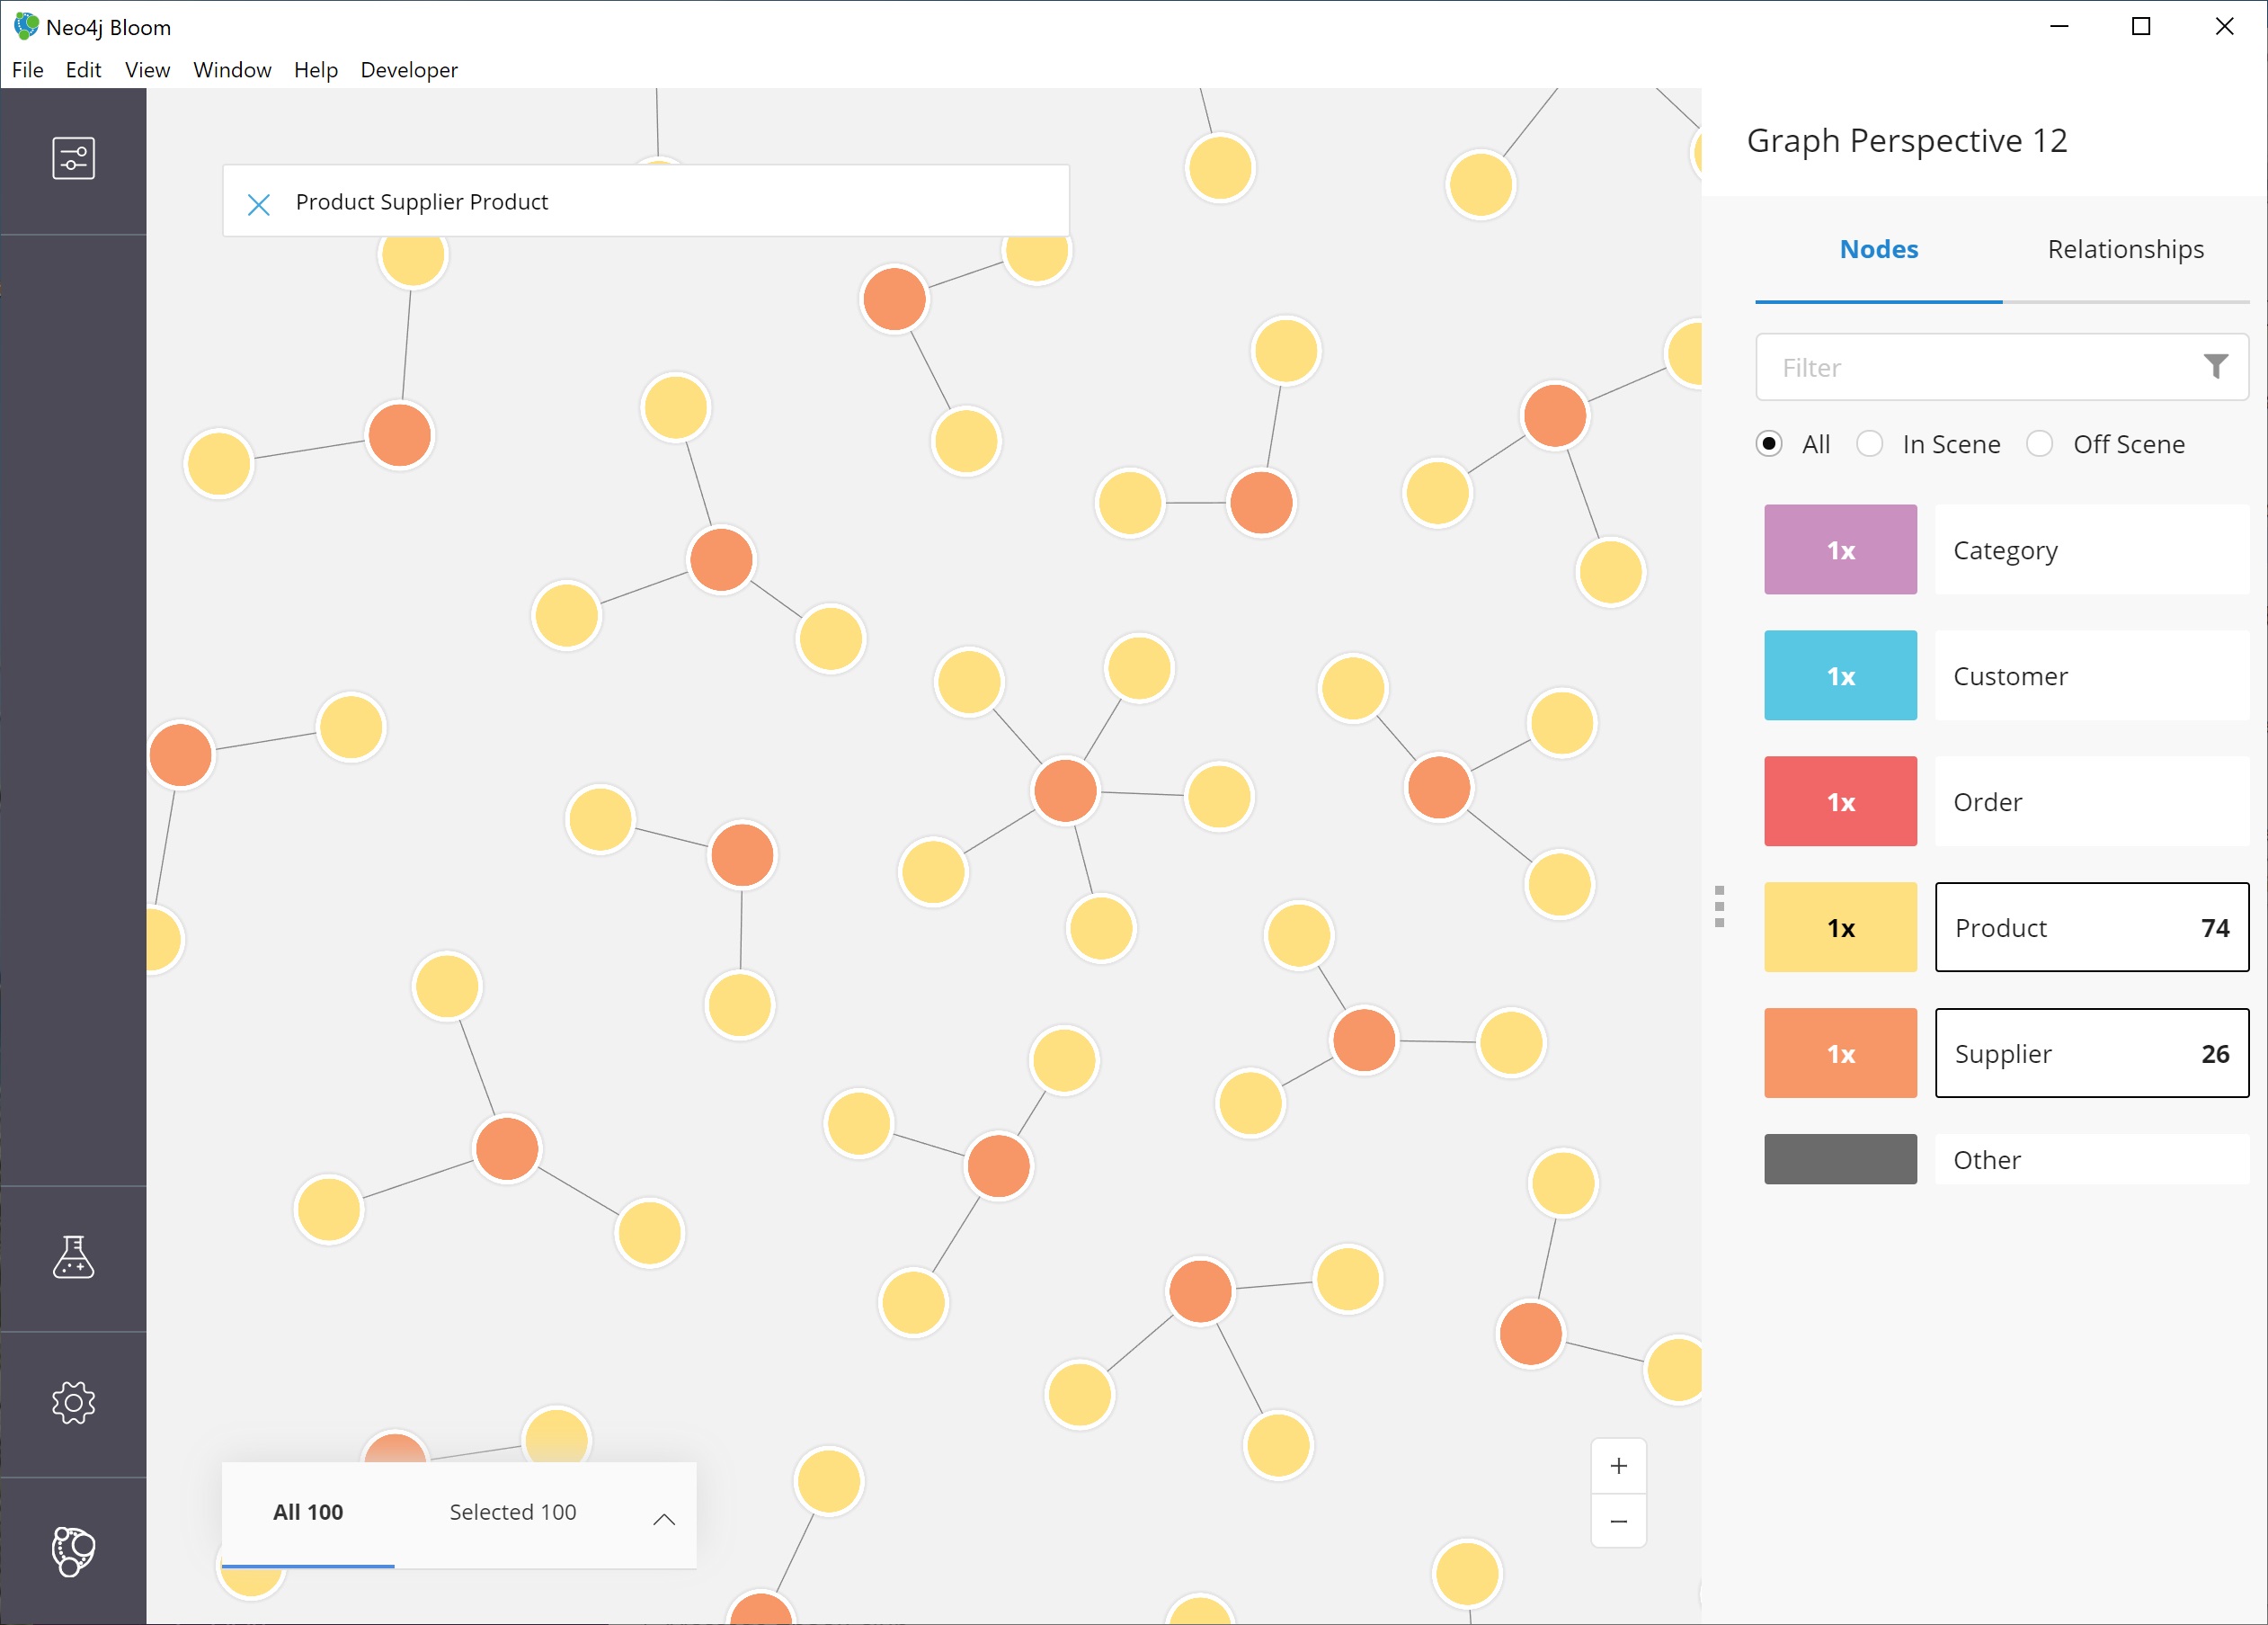This screenshot has width=2268, height=1625.
Task: Zoom in with the plus button
Action: (x=1618, y=1466)
